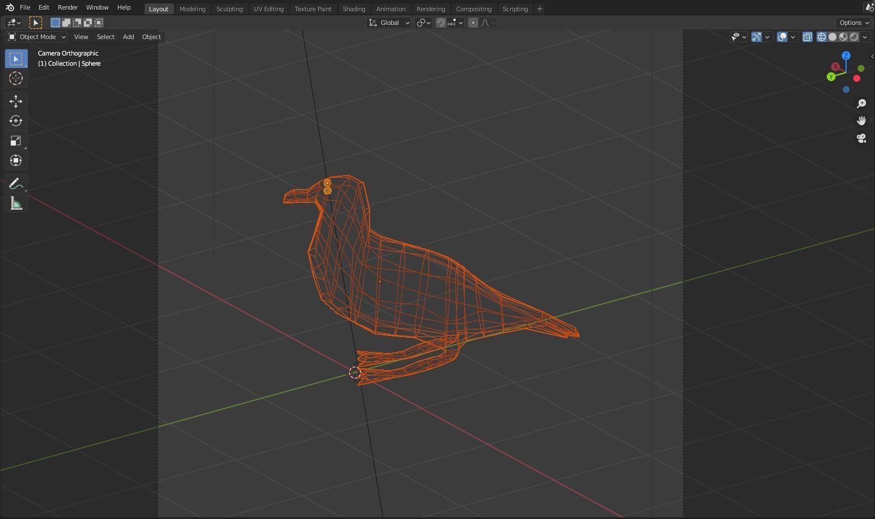
Task: Select the Measure ruler tool
Action: point(16,203)
